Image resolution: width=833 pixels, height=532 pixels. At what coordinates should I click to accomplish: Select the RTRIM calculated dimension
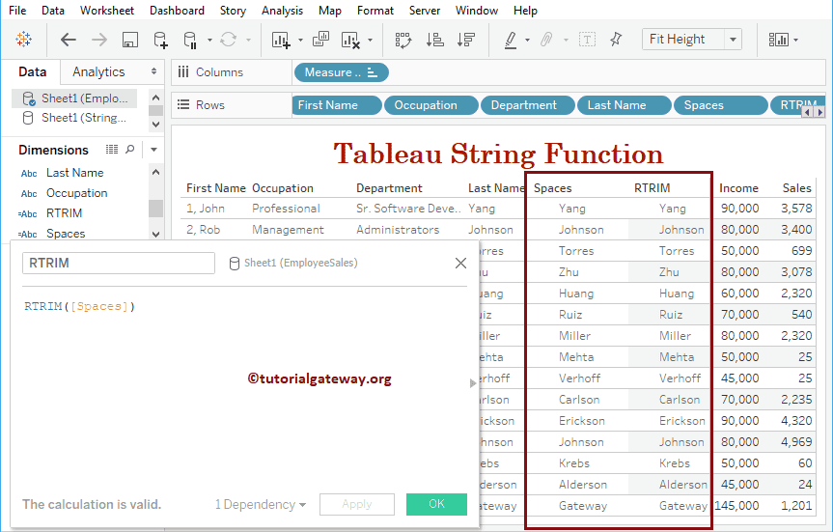64,213
